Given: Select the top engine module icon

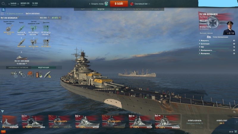Looking at the screenshot, I should [46, 28].
